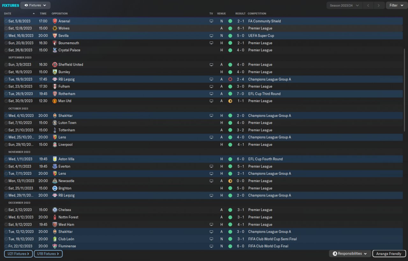This screenshot has width=408, height=261.
Task: Open the Fixtures view dropdown
Action: pyautogui.click(x=35, y=5)
